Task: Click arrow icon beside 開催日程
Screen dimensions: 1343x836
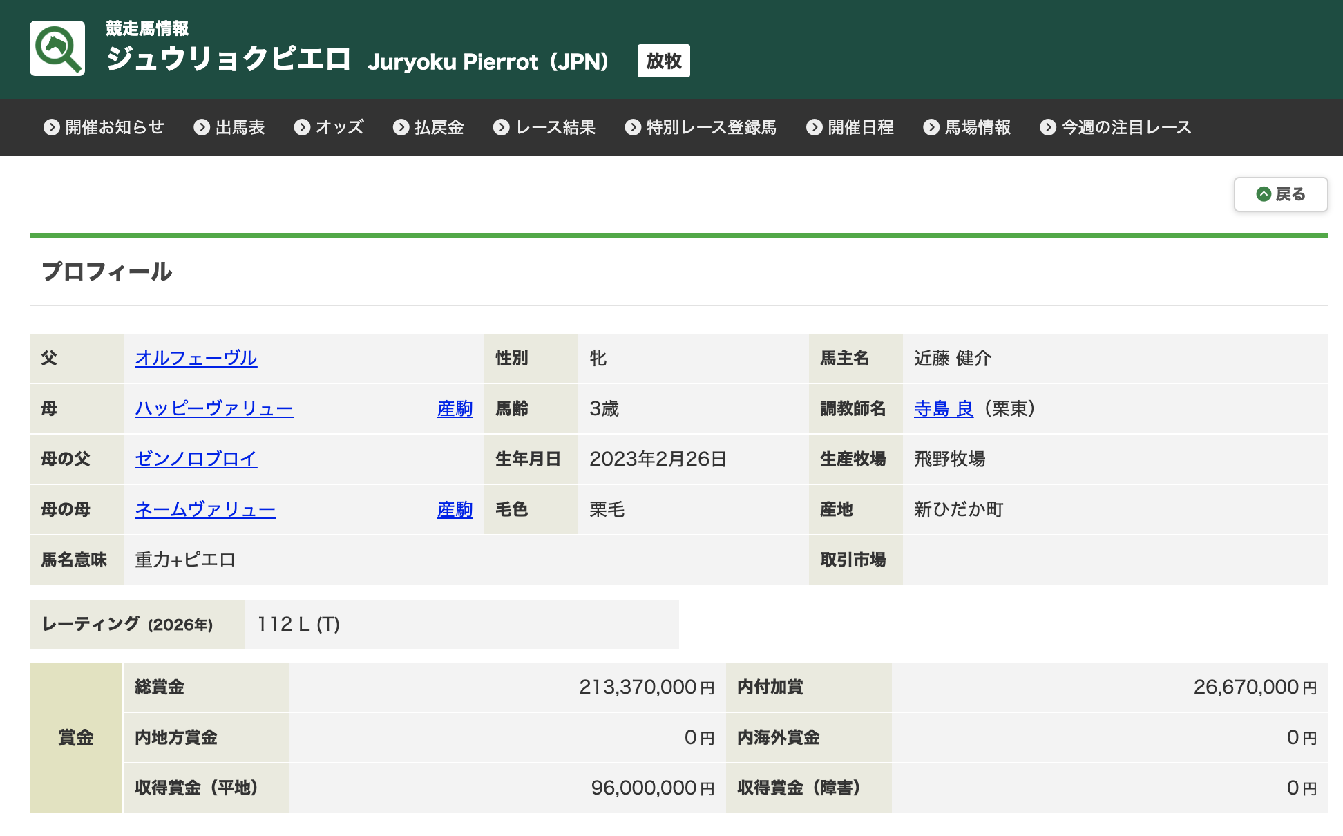Action: coord(815,127)
